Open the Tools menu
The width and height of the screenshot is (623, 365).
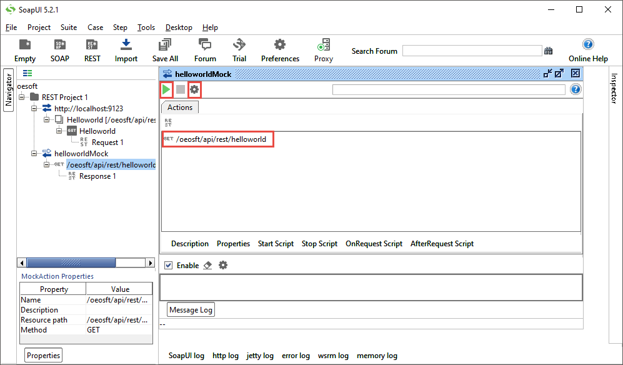[x=146, y=27]
